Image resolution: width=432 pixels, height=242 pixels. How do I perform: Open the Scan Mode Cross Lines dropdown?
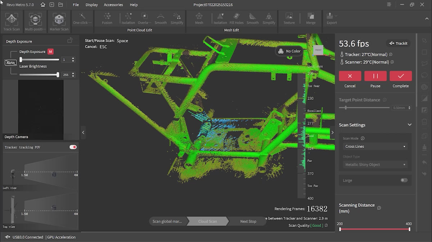375,146
